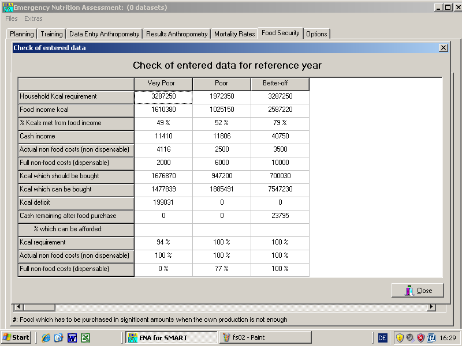The width and height of the screenshot is (462, 346).
Task: Click the ENA application icon in title bar
Action: coord(7,7)
